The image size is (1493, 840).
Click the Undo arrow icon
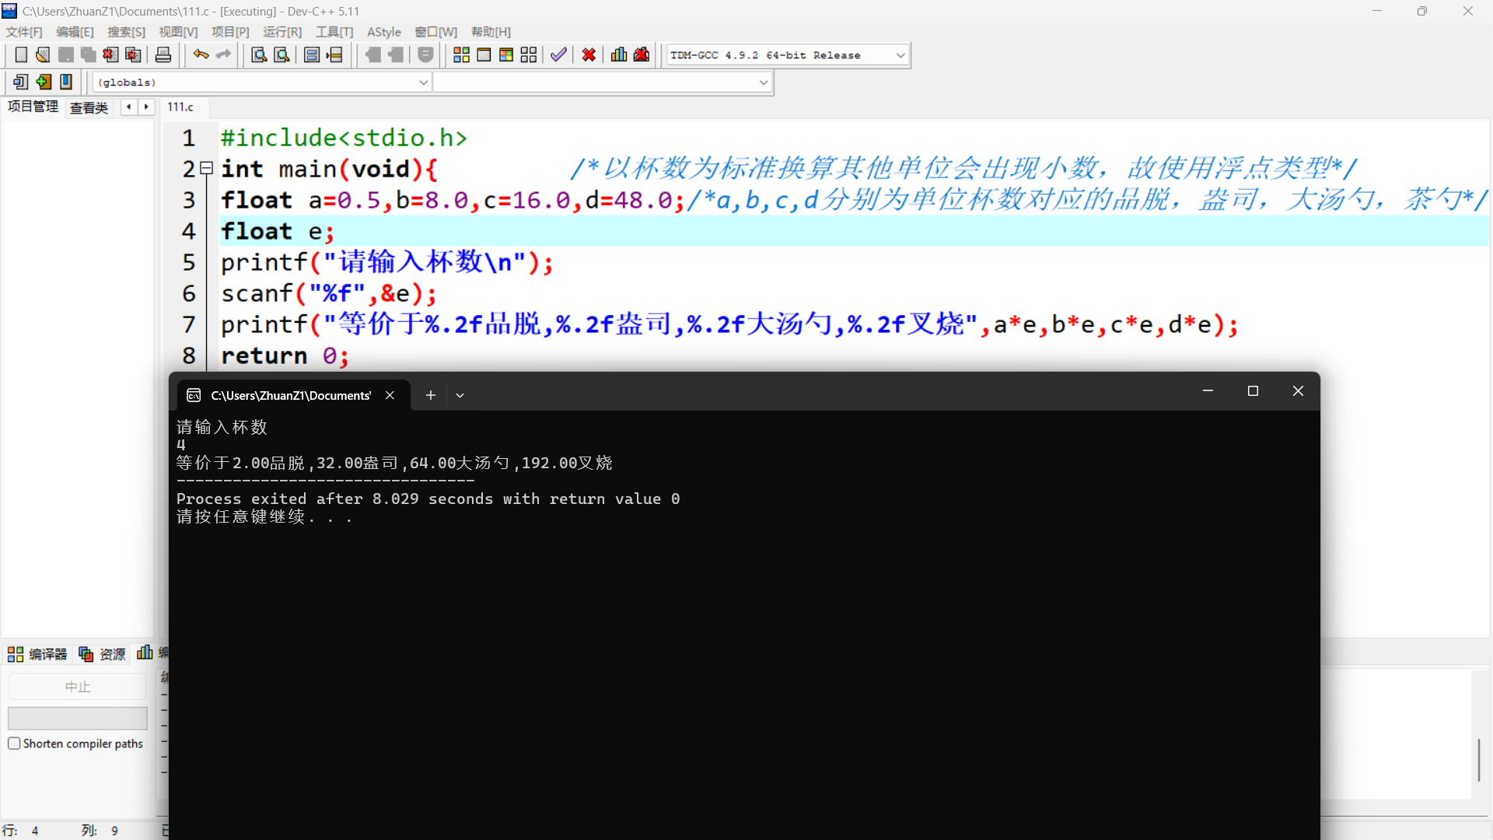pos(201,55)
